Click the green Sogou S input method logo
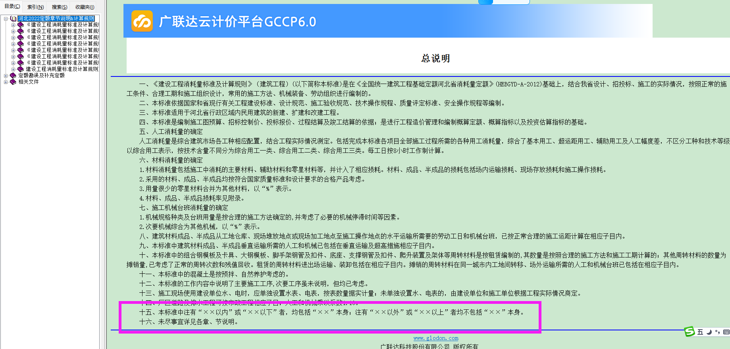730x349 pixels. coord(690,332)
